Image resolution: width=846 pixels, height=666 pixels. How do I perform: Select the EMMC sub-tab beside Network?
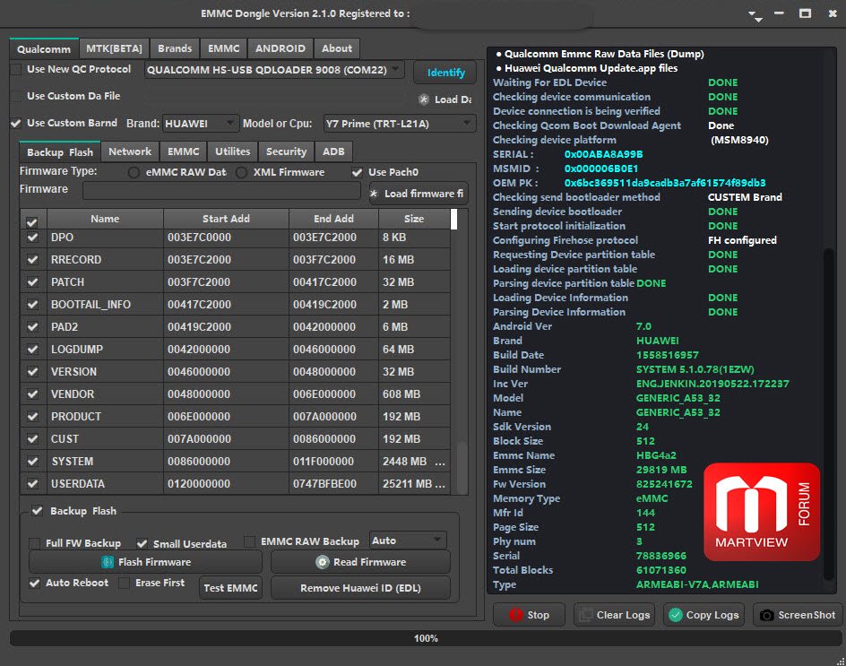[184, 151]
